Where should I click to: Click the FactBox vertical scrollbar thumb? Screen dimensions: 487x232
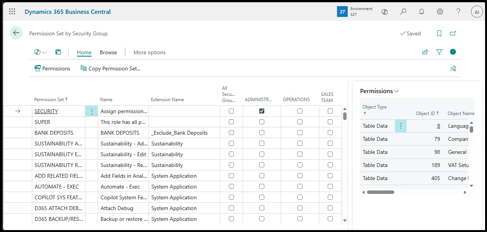471,129
